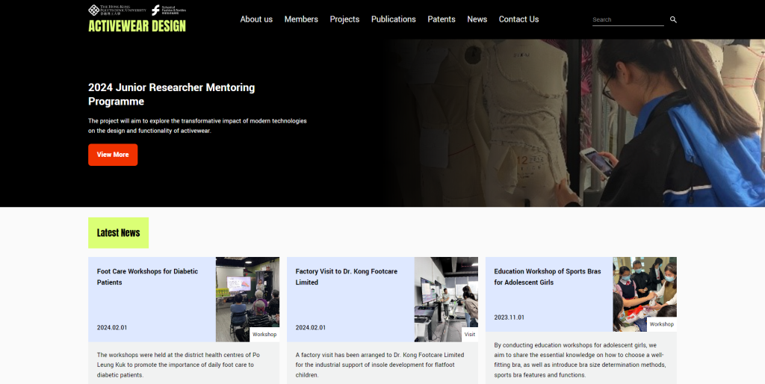
Task: Click in the Search input field
Action: pos(627,19)
